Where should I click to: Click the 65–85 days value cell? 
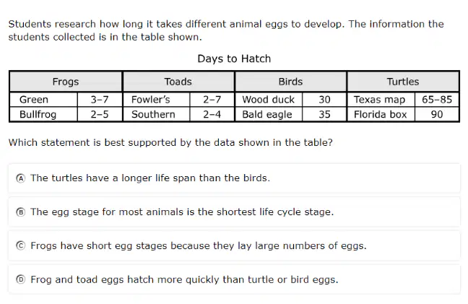437,100
